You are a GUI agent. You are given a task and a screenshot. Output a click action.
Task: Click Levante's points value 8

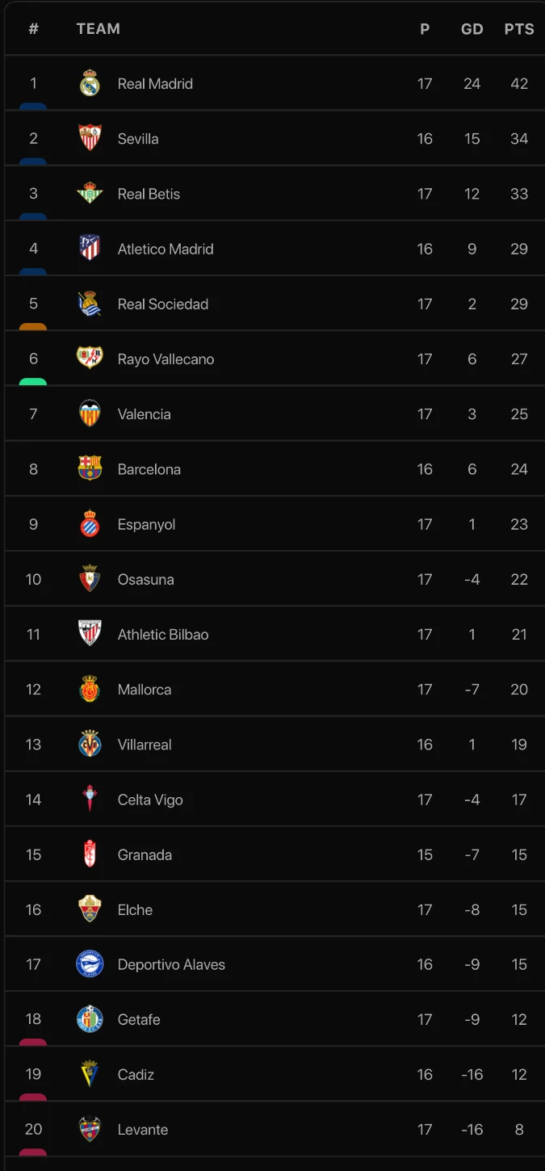click(x=519, y=1129)
